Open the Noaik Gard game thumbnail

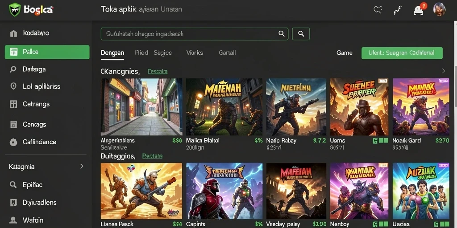[x=421, y=107]
